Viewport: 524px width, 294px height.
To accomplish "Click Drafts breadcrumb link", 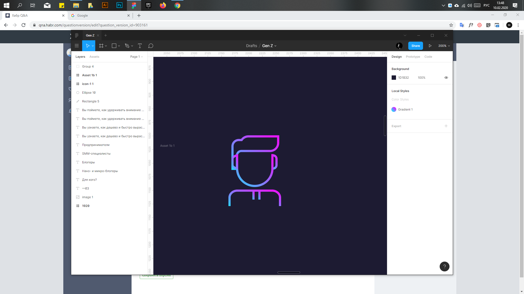I will click(251, 46).
